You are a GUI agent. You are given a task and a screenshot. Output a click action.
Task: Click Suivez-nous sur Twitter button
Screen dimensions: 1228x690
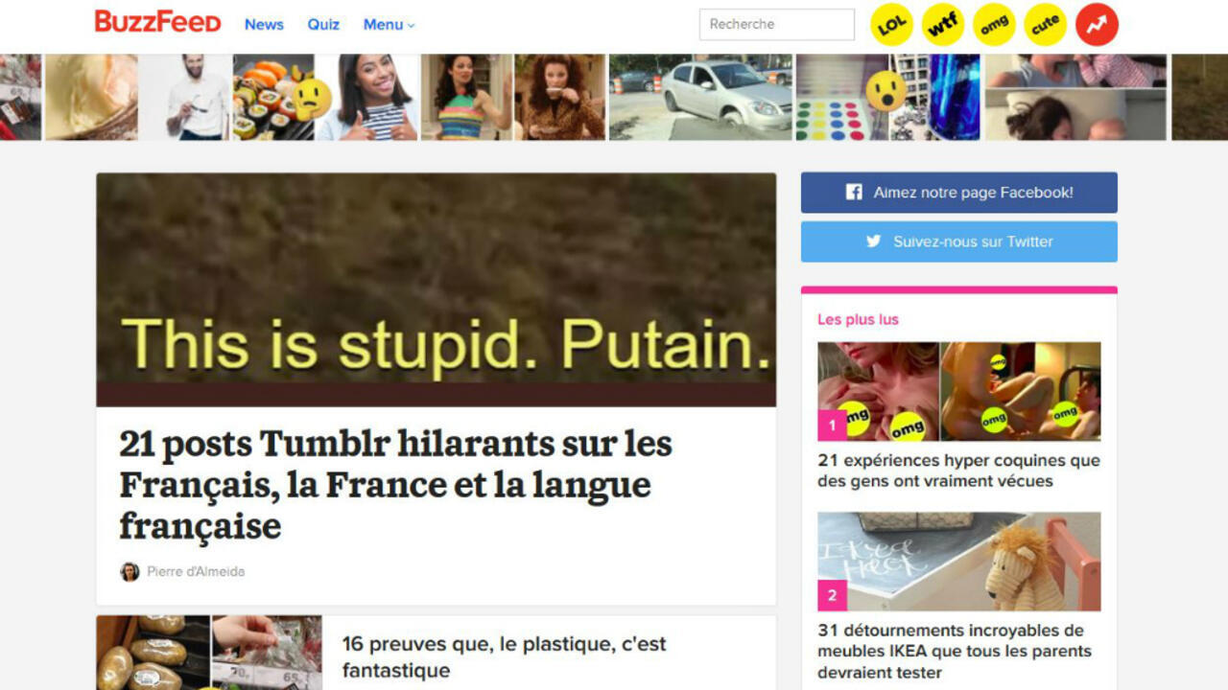(959, 241)
